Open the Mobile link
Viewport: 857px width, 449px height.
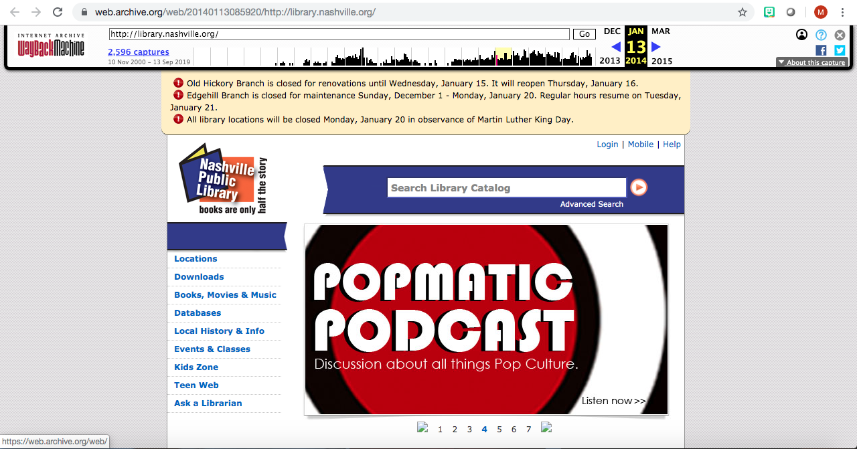pos(640,145)
